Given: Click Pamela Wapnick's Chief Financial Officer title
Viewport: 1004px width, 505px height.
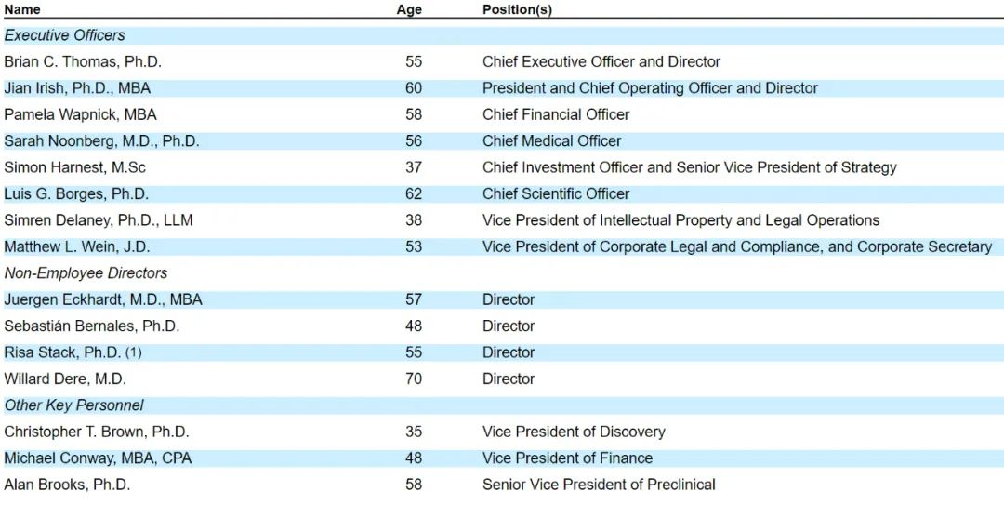Looking at the screenshot, I should point(555,114).
